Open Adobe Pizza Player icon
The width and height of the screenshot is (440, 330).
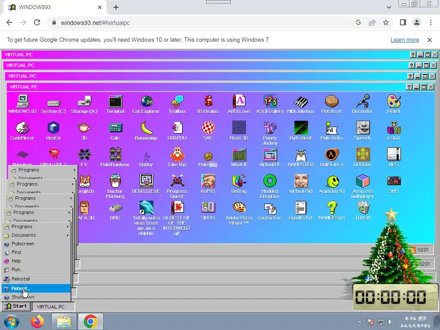pos(239,213)
